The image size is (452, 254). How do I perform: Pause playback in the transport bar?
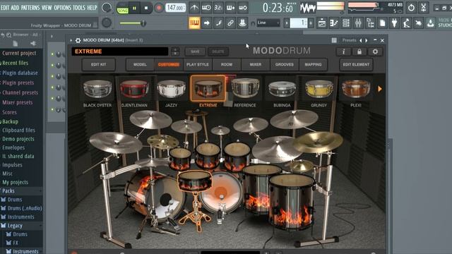(134, 8)
